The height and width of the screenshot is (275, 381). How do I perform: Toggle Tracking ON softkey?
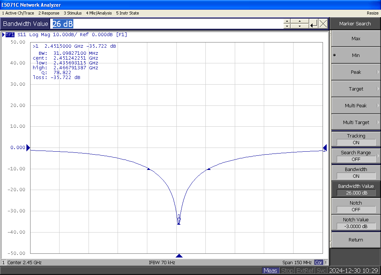pyautogui.click(x=356, y=139)
